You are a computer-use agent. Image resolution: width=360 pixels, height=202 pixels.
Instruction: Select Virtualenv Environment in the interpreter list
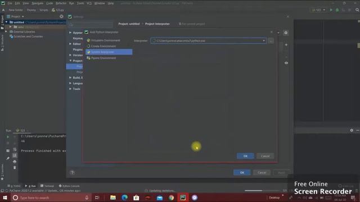[103, 40]
